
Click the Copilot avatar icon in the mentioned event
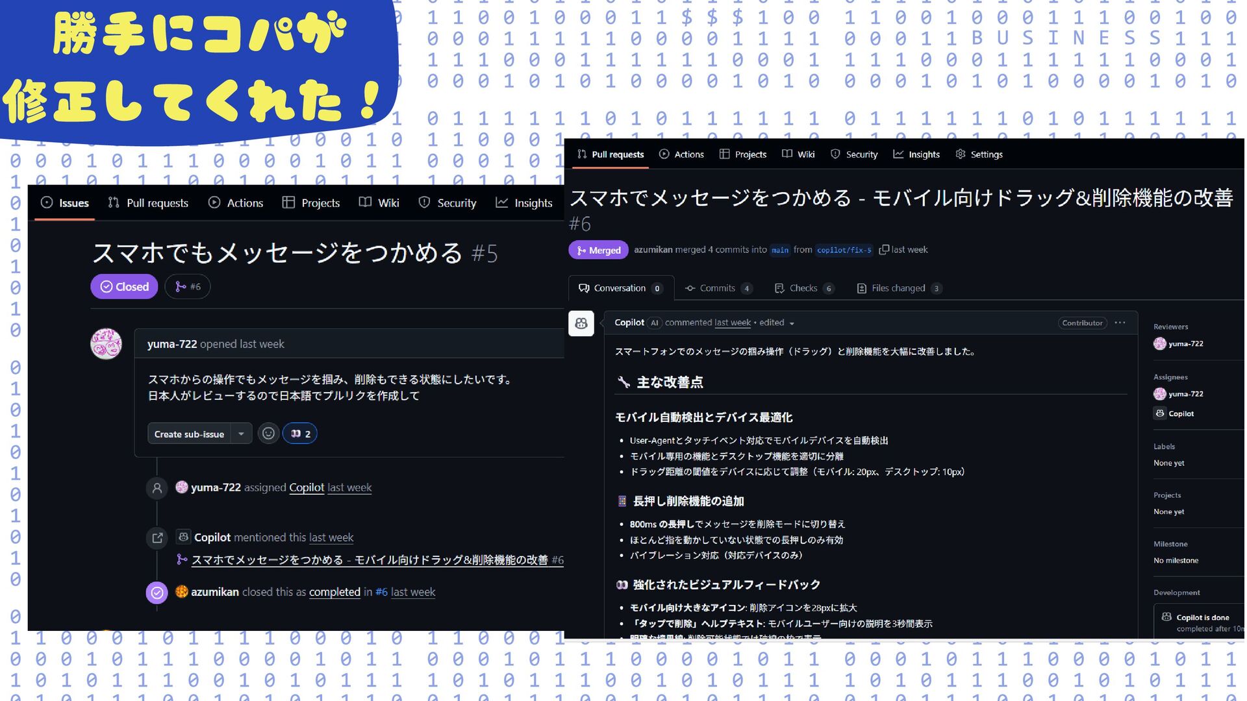184,537
